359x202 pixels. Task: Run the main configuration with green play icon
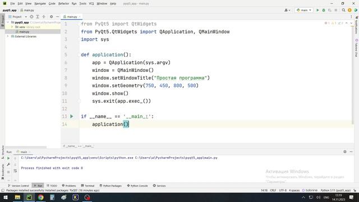317,10
